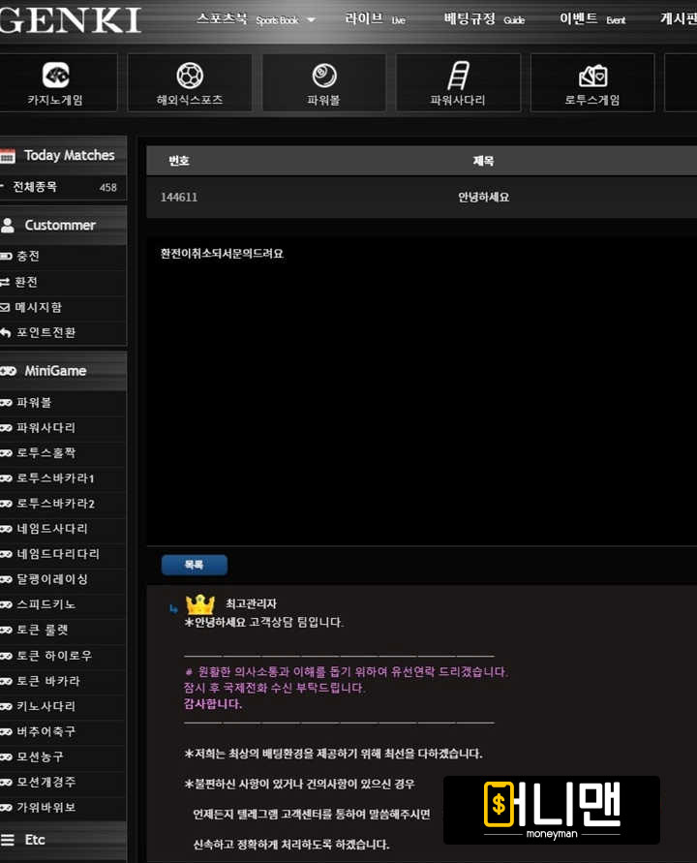Open the 베팅규정 Guide menu
Screen dimensions: 697x863
tap(483, 19)
